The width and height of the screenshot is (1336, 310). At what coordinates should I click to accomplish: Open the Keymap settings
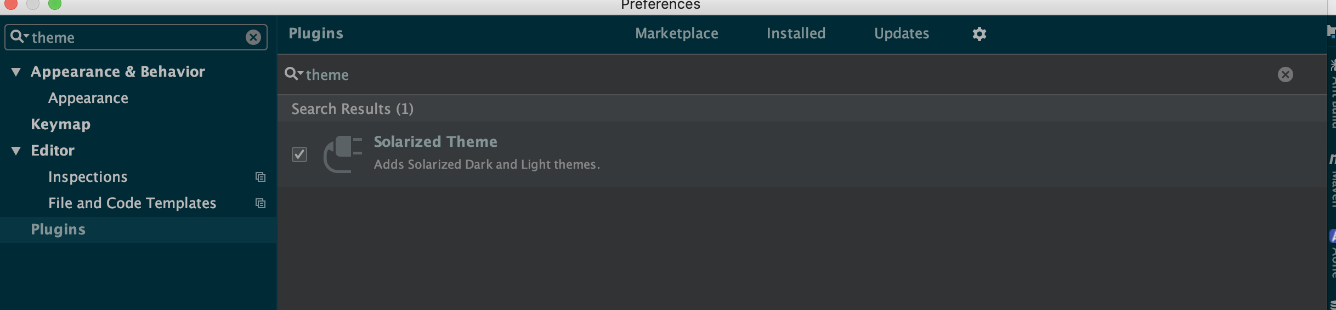click(x=61, y=124)
